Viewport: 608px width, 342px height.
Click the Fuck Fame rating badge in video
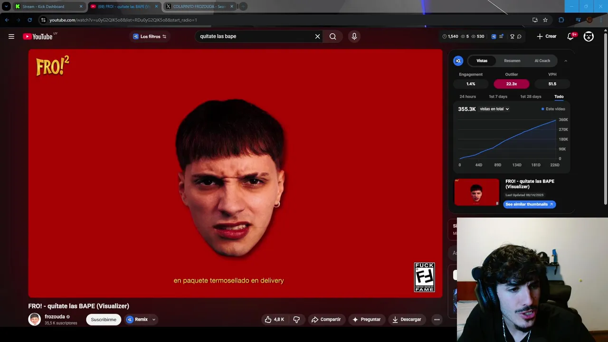pos(424,277)
